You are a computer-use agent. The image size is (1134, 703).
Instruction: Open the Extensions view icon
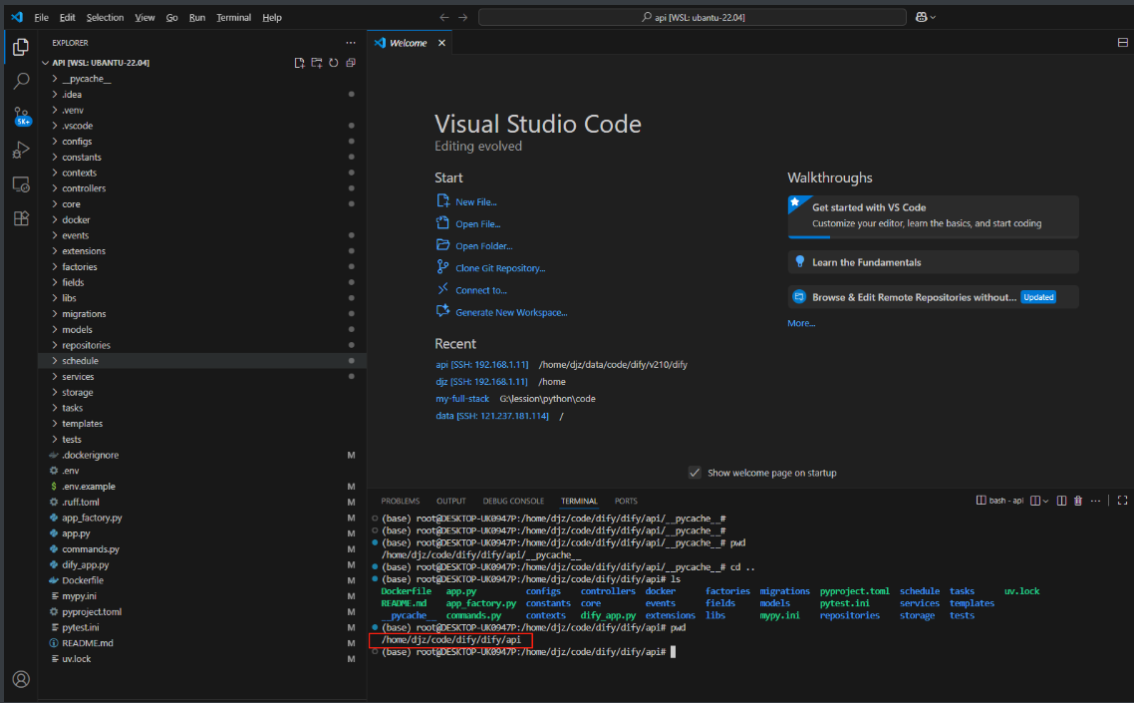click(x=21, y=218)
